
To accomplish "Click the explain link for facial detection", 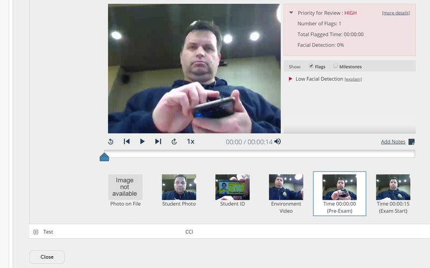I will pyautogui.click(x=353, y=79).
